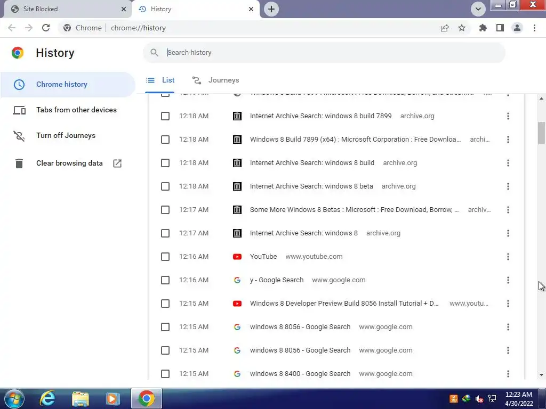Check the Windows 8 Developer Preview entry

tap(165, 304)
